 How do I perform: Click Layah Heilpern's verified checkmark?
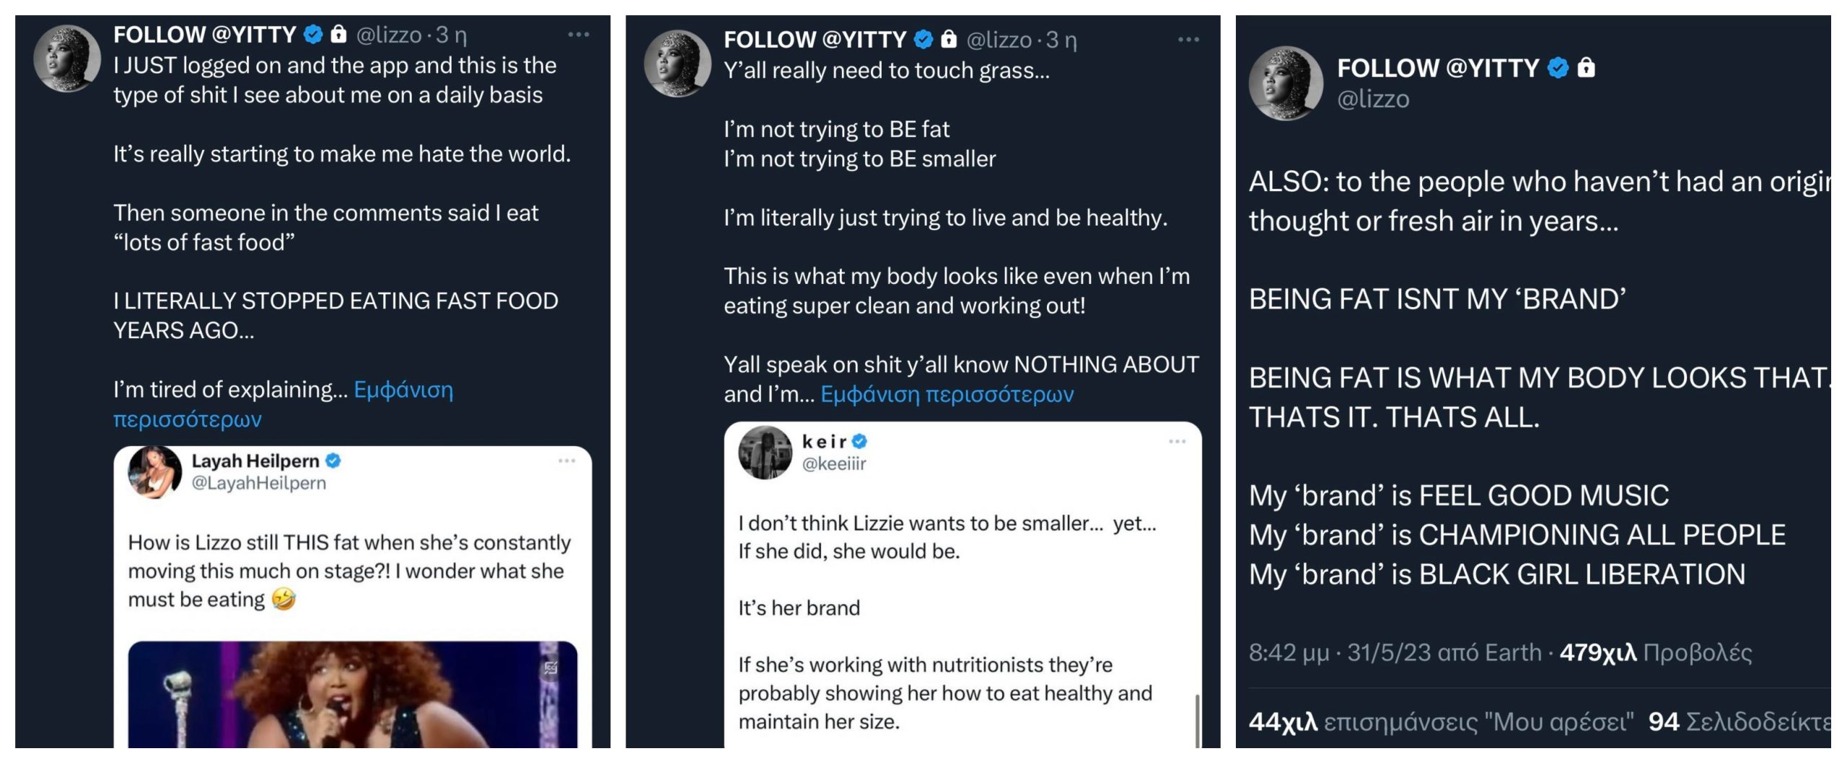pyautogui.click(x=333, y=461)
